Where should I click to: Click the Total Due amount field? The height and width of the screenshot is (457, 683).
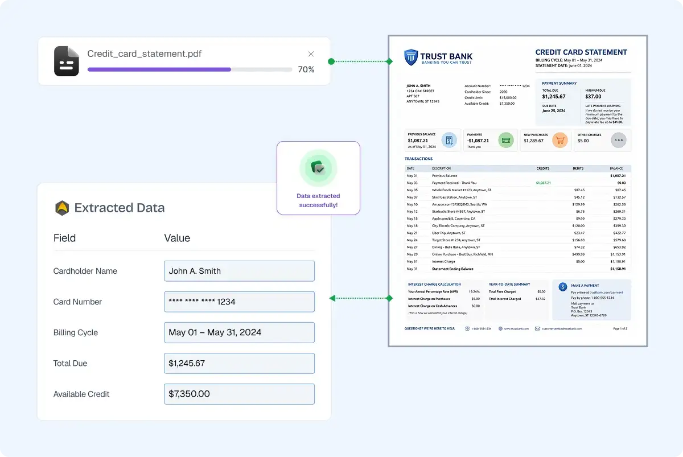point(239,363)
